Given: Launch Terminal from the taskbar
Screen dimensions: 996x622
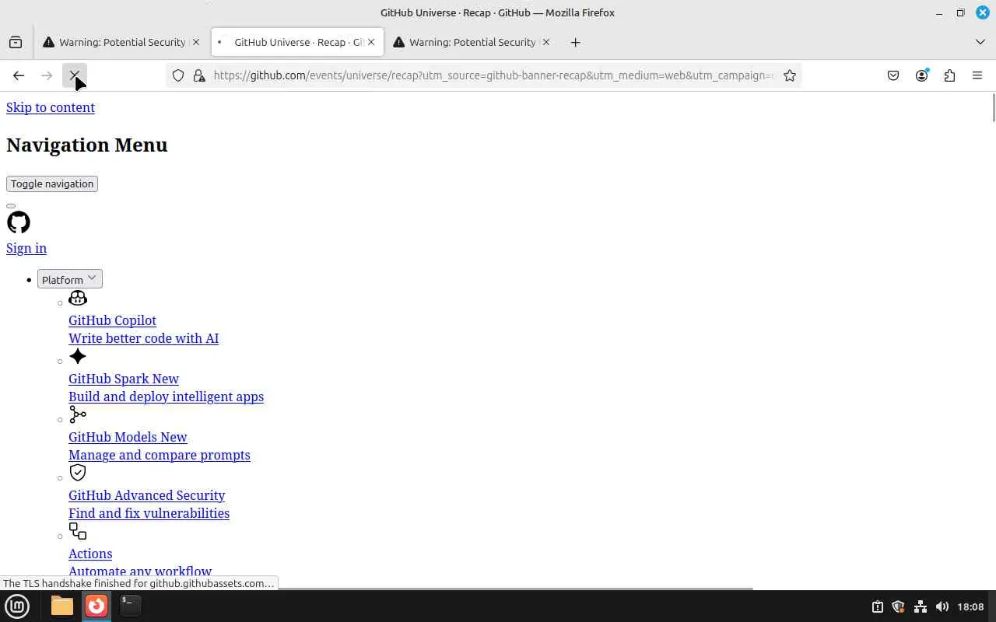Looking at the screenshot, I should pyautogui.click(x=130, y=606).
